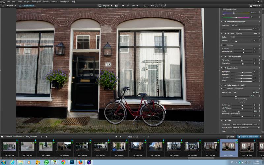
Task: Select the rectangle perspective tool in toolbar
Action: point(161,6)
